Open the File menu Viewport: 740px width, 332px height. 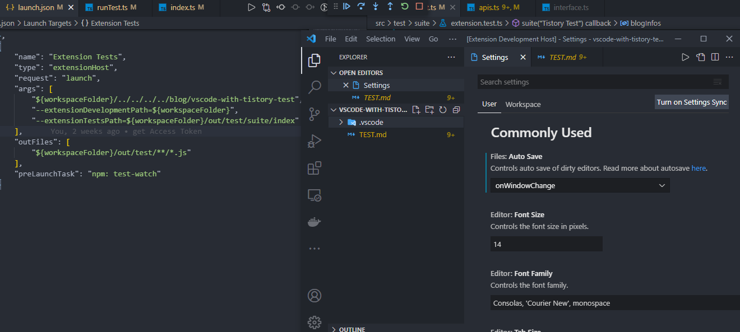[330, 39]
